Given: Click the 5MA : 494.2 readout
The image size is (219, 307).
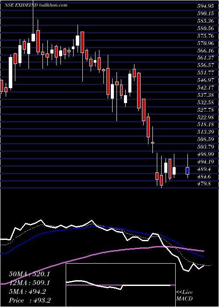Looking at the screenshot, I should [27, 292].
